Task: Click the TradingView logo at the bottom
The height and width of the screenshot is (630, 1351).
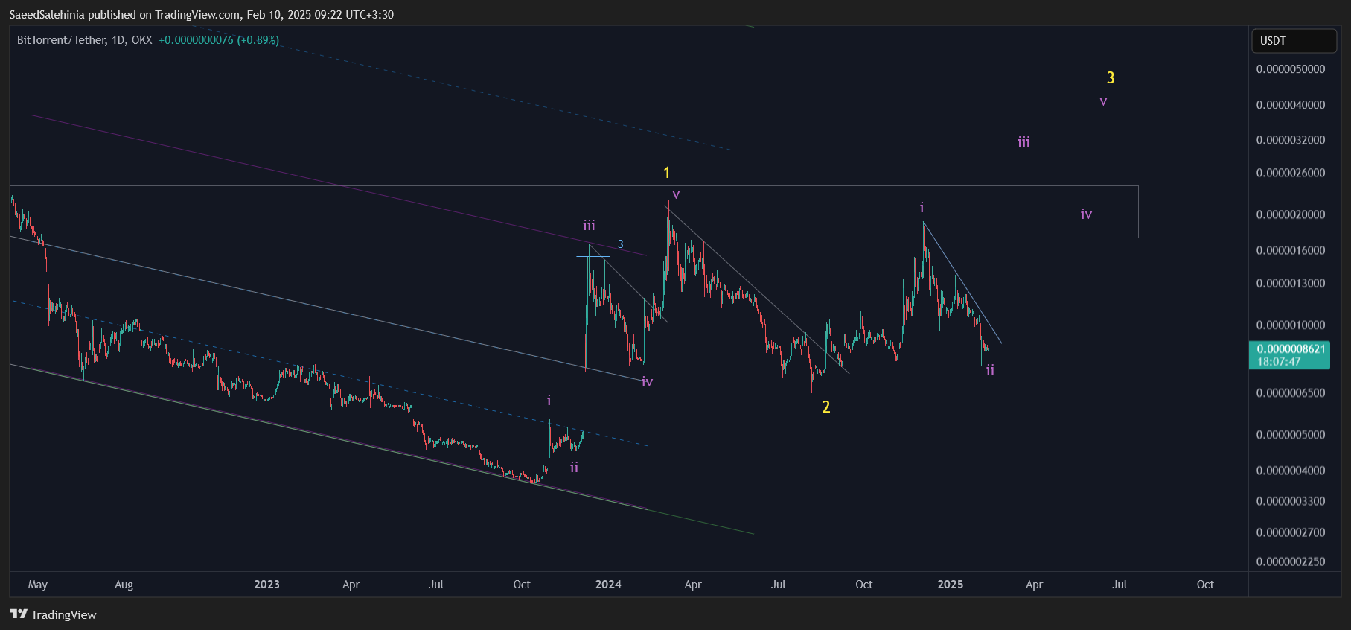Action: pos(53,614)
